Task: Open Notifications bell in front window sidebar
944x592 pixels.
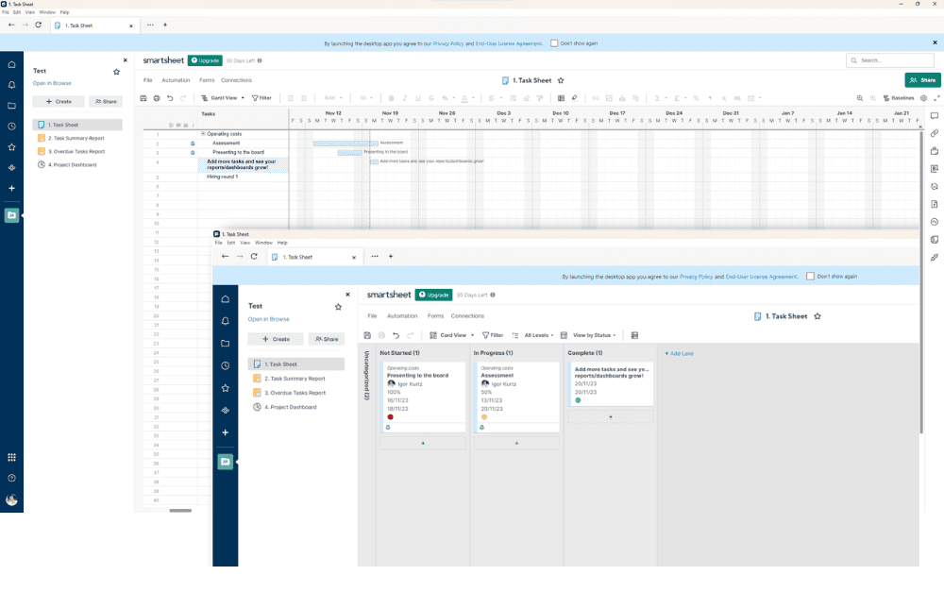Action: 226,321
